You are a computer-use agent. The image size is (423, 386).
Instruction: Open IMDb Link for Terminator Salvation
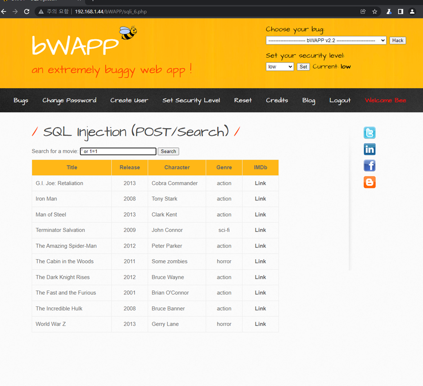[x=261, y=230]
